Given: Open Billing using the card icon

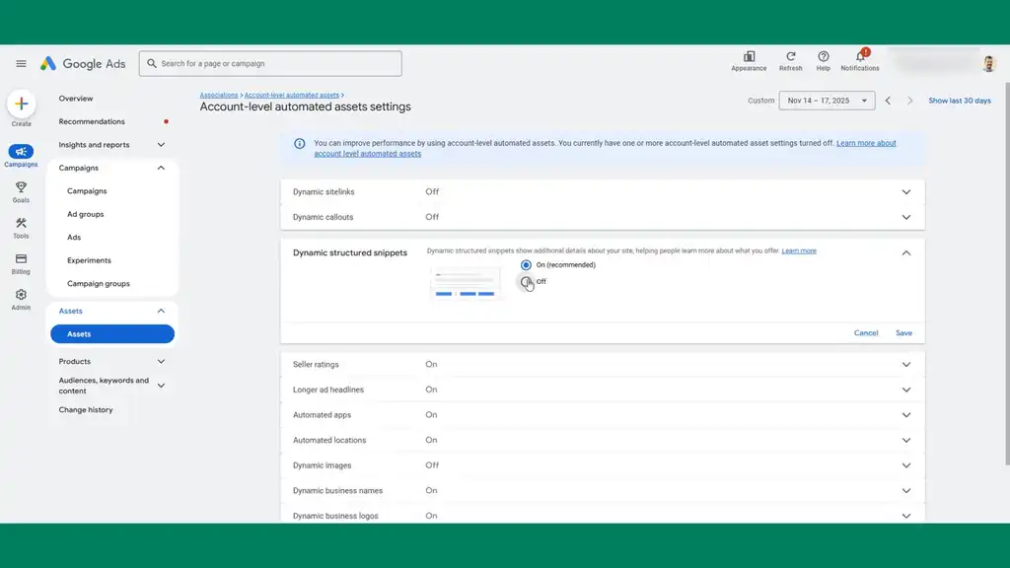Looking at the screenshot, I should pos(21,261).
